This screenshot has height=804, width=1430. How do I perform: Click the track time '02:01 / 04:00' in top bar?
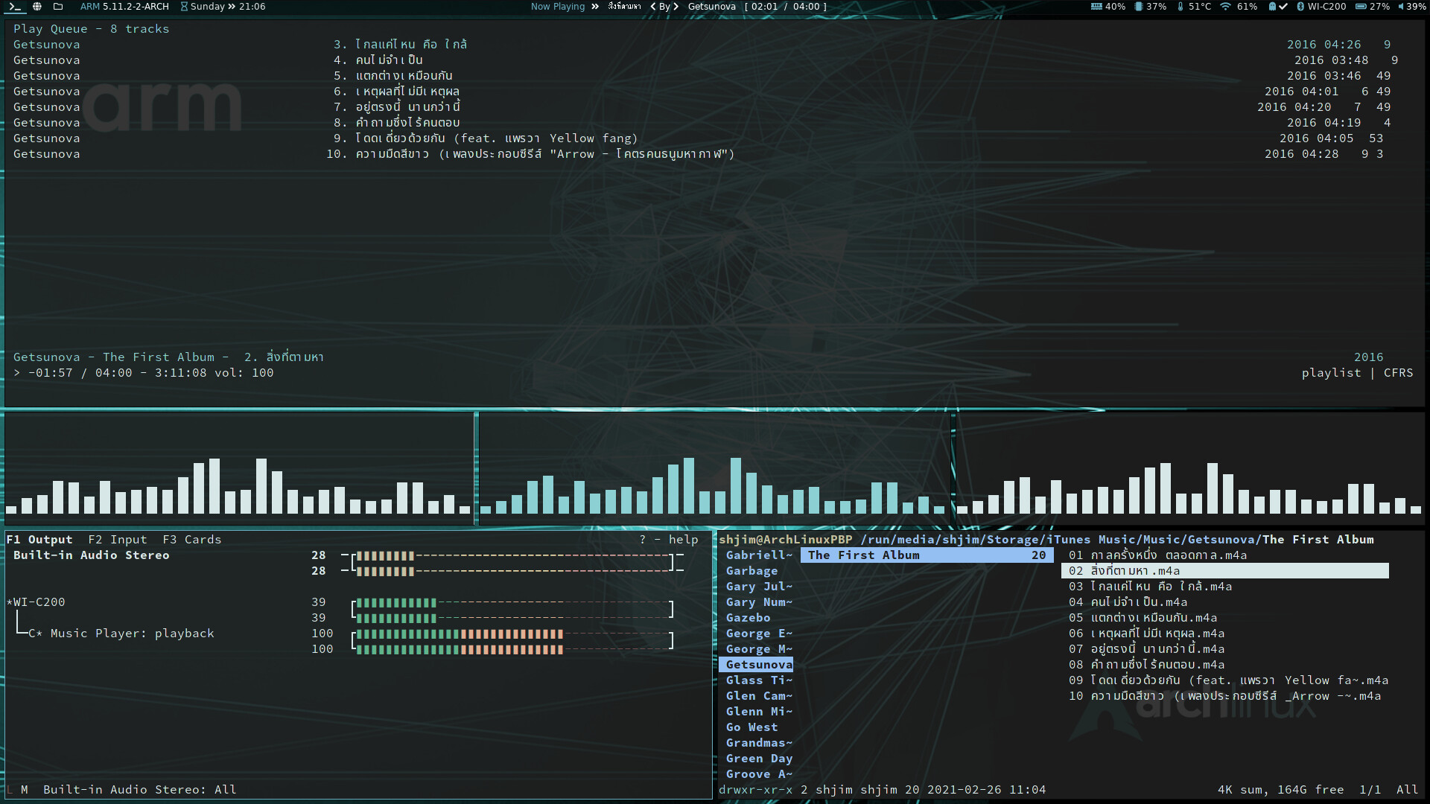coord(785,7)
